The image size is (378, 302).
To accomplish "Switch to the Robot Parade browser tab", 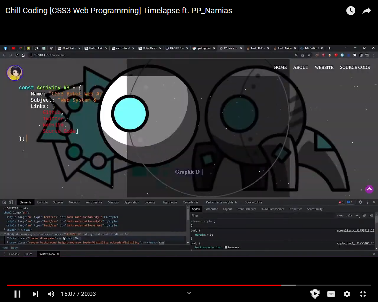I will pyautogui.click(x=149, y=48).
